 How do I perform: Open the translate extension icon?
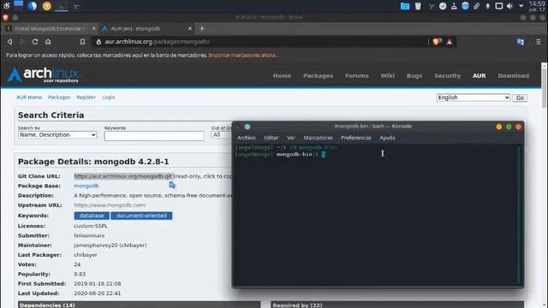point(521,42)
